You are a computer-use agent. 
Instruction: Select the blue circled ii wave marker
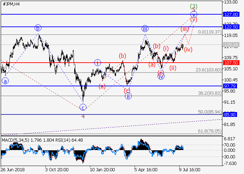coord(128,96)
